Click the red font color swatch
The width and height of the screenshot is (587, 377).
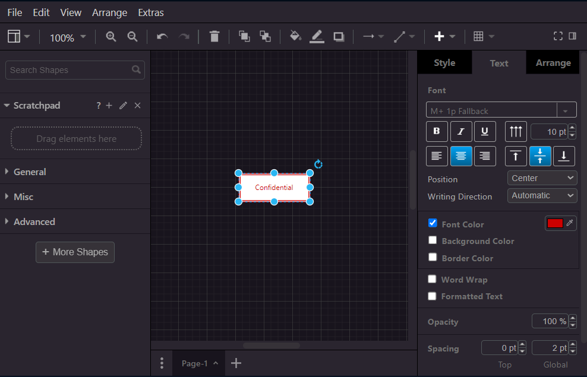pyautogui.click(x=555, y=223)
